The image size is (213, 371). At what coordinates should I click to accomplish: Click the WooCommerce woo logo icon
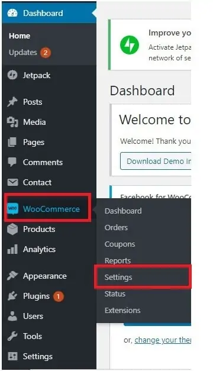point(12,209)
